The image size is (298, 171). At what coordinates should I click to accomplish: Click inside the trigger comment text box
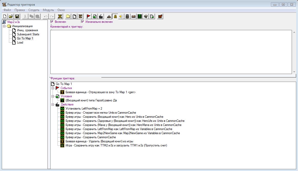click(171, 52)
